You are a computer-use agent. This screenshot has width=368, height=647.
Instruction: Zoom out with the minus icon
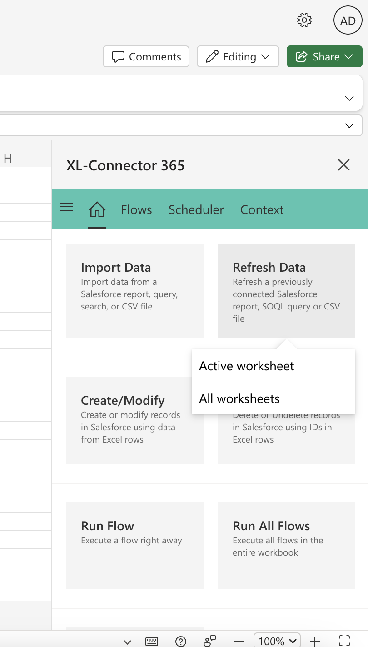(x=239, y=642)
